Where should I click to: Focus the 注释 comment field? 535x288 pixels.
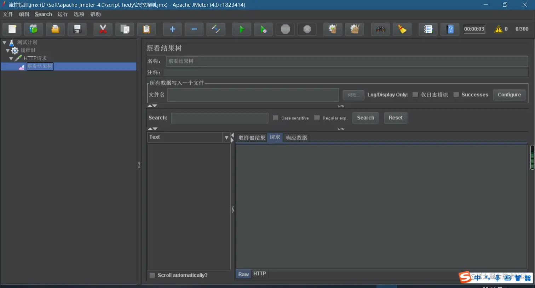click(x=346, y=72)
